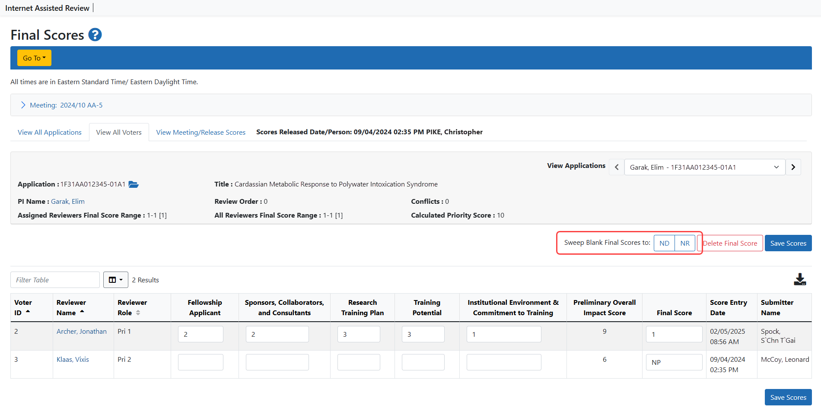The height and width of the screenshot is (411, 821).
Task: Sort by Voter ID column arrow
Action: click(28, 312)
